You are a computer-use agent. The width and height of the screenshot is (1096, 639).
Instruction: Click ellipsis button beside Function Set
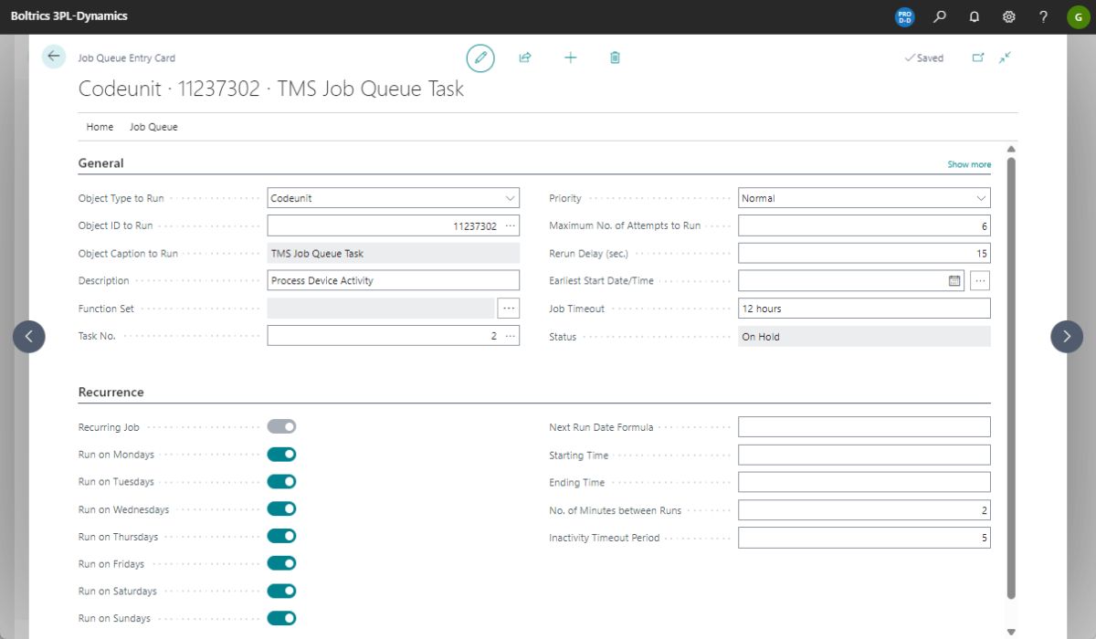pos(509,309)
